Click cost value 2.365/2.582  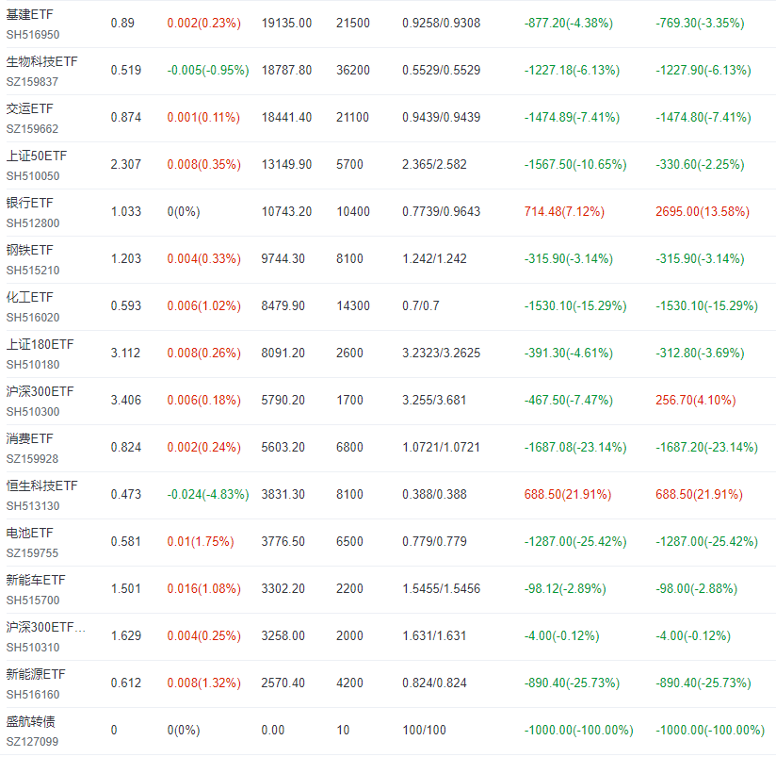pos(434,164)
